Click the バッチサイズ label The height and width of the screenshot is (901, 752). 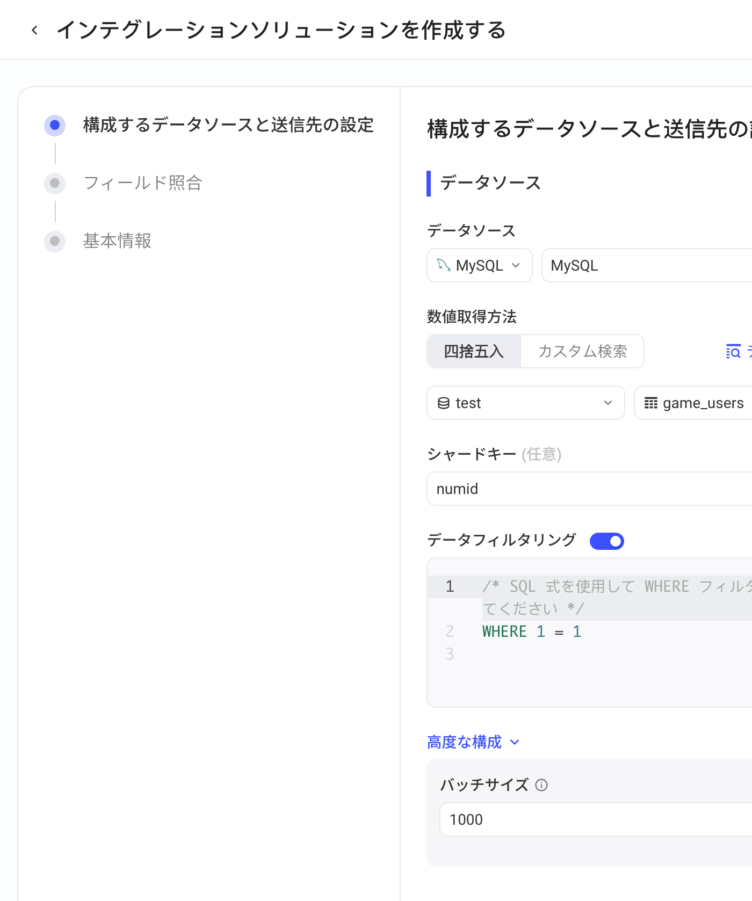pyautogui.click(x=485, y=785)
